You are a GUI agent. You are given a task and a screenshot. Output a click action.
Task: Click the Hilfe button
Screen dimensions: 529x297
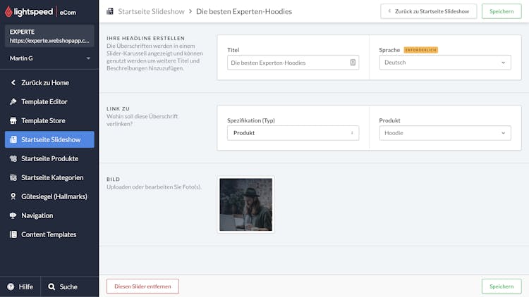(20, 286)
